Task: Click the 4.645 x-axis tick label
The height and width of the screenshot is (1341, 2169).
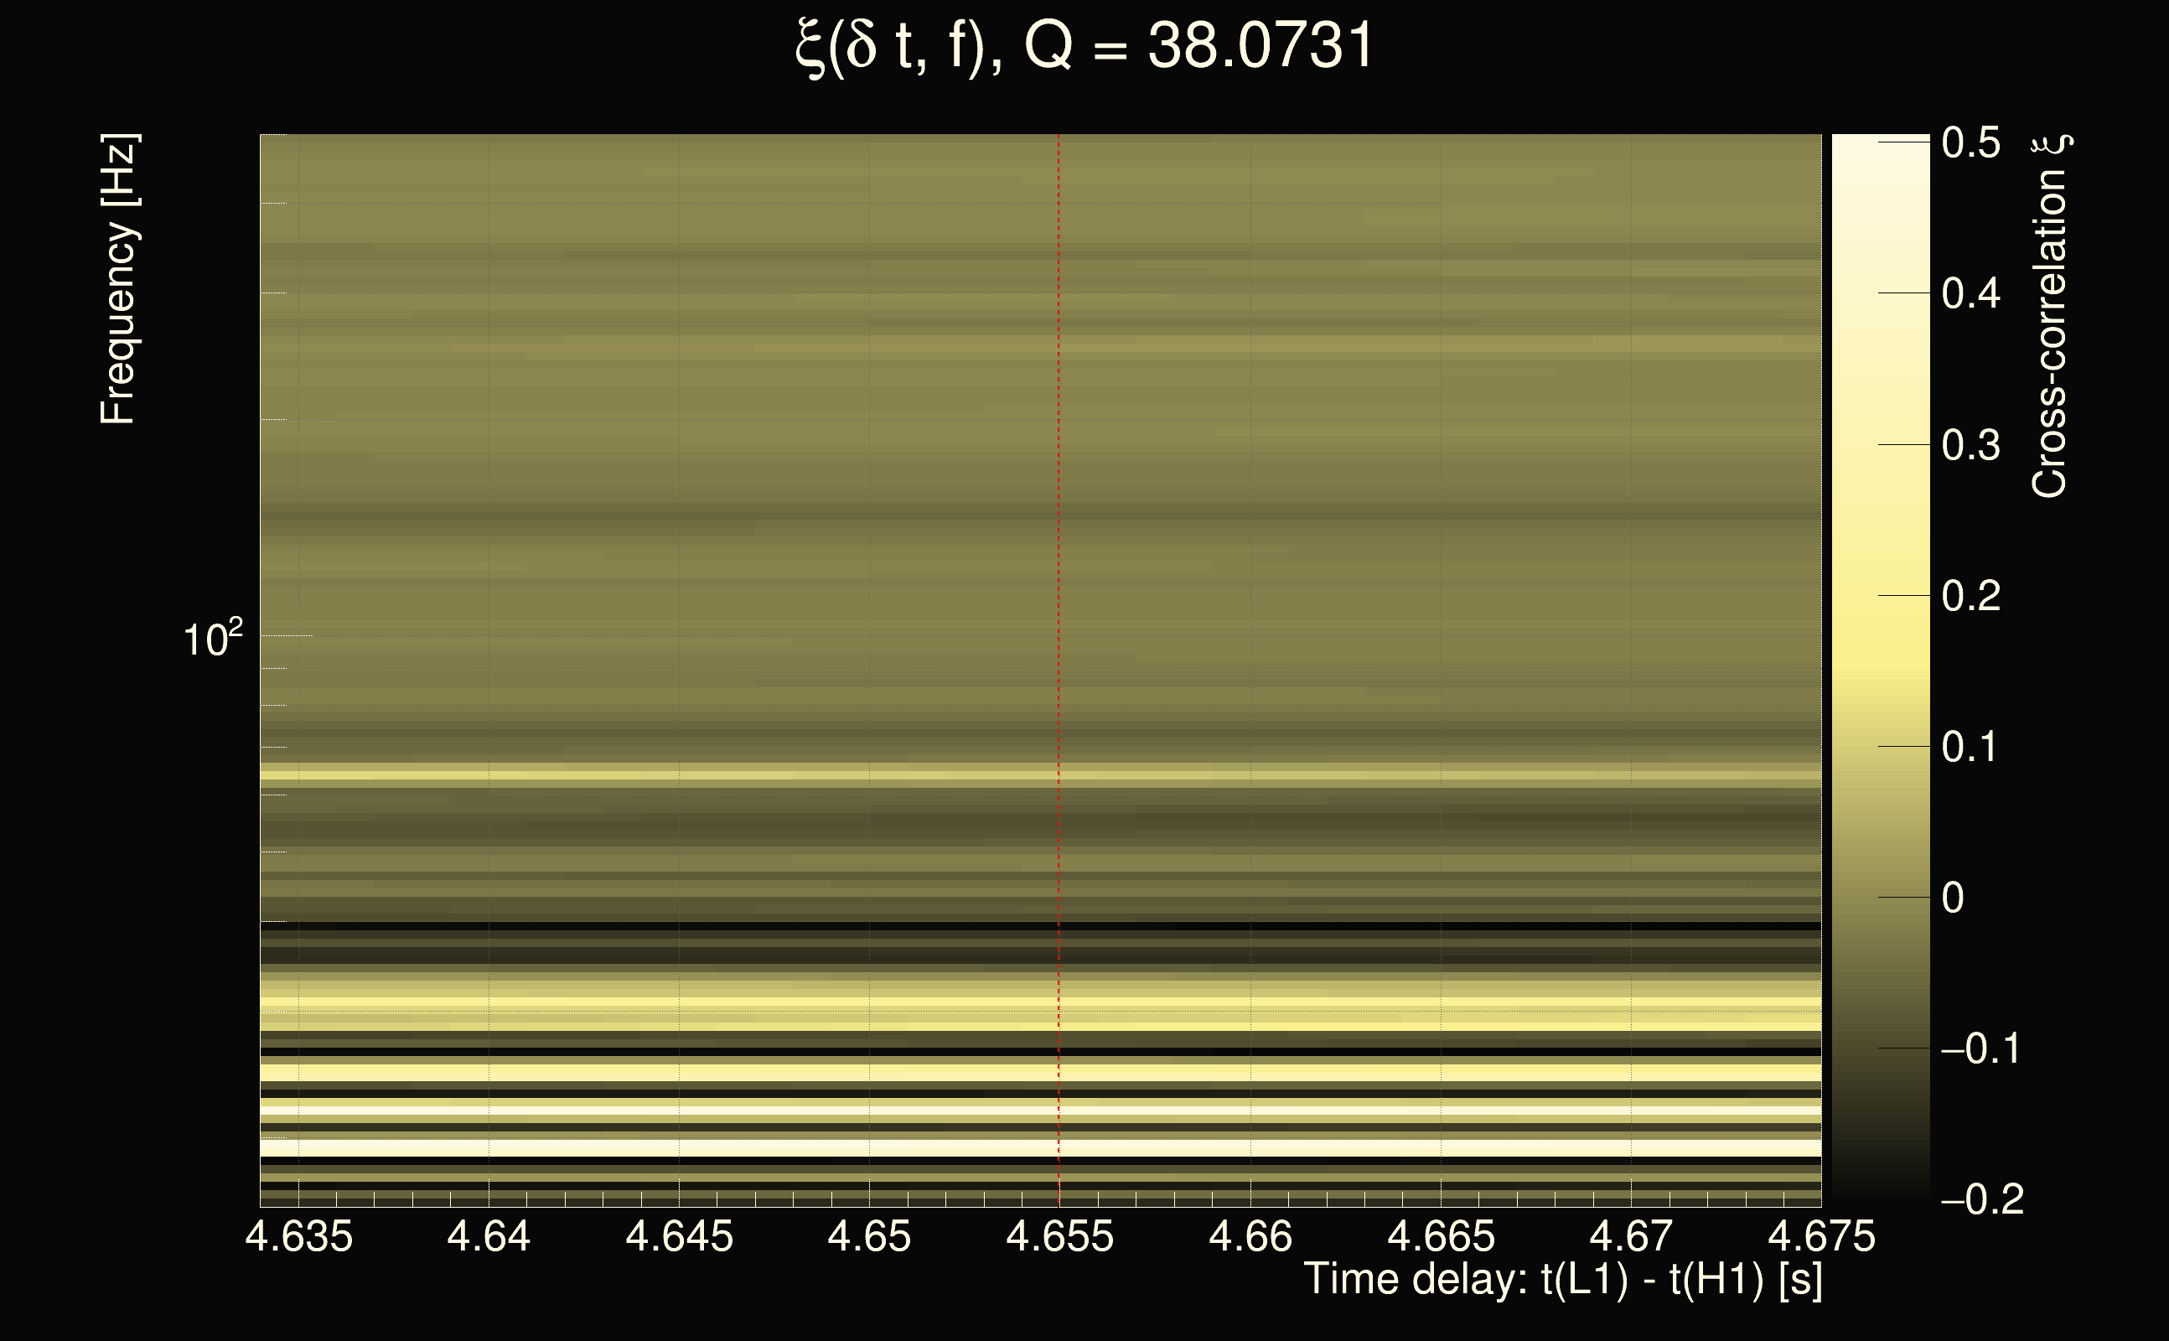Action: point(679,1236)
